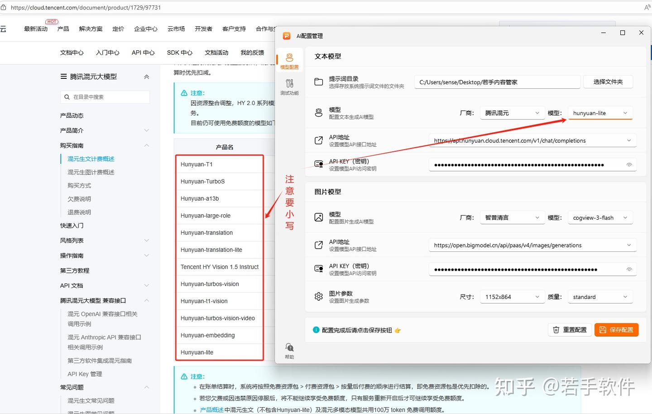Expand the 风格列表 section
This screenshot has height=414, width=652.
pyautogui.click(x=146, y=241)
